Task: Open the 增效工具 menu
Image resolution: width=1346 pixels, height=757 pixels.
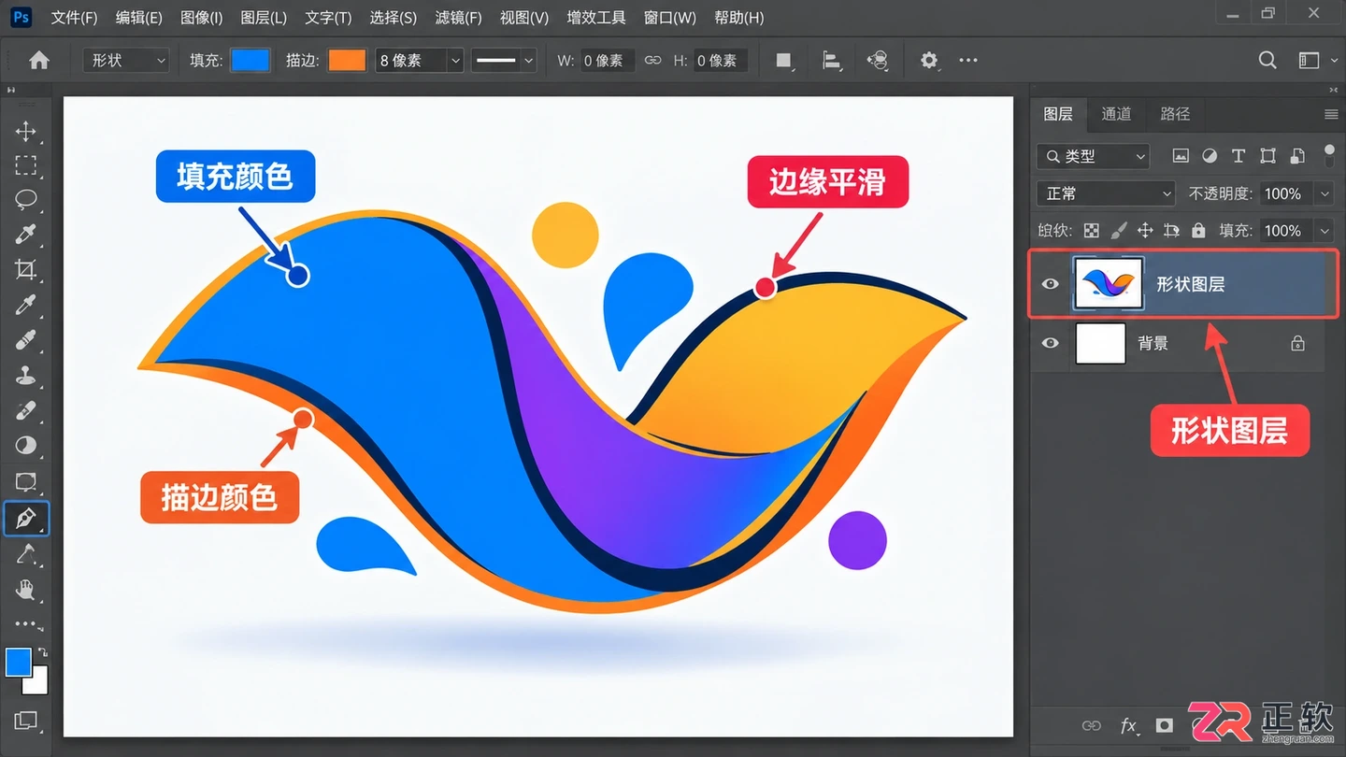Action: tap(596, 17)
